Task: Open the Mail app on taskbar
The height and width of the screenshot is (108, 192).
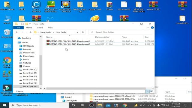Action: [108, 105]
